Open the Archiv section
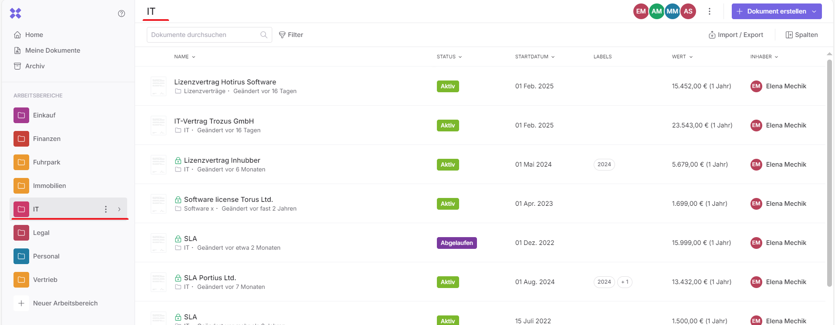835x325 pixels. click(x=35, y=66)
